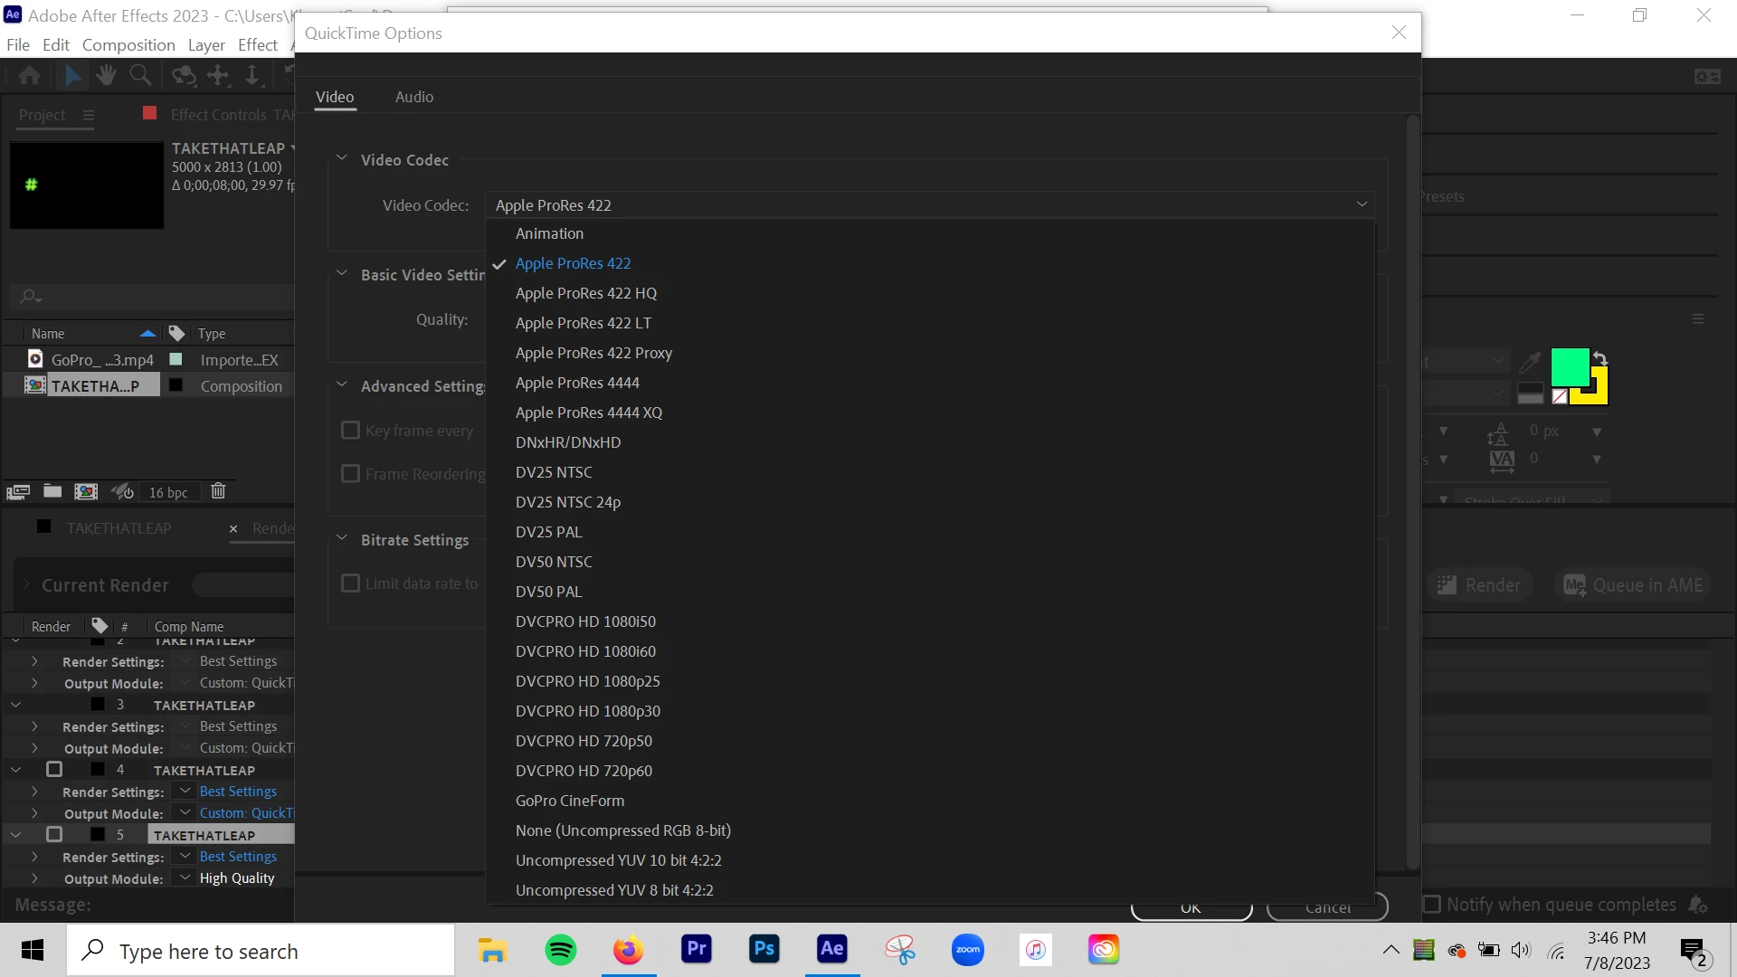Click the Home icon in toolbar
This screenshot has height=977, width=1737.
[29, 75]
